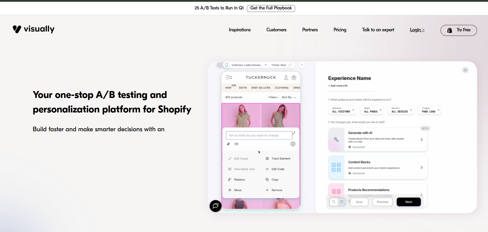Viewport: 488px width, 232px height.
Task: Expand the Page Load trigger dropdown
Action: tap(430, 110)
